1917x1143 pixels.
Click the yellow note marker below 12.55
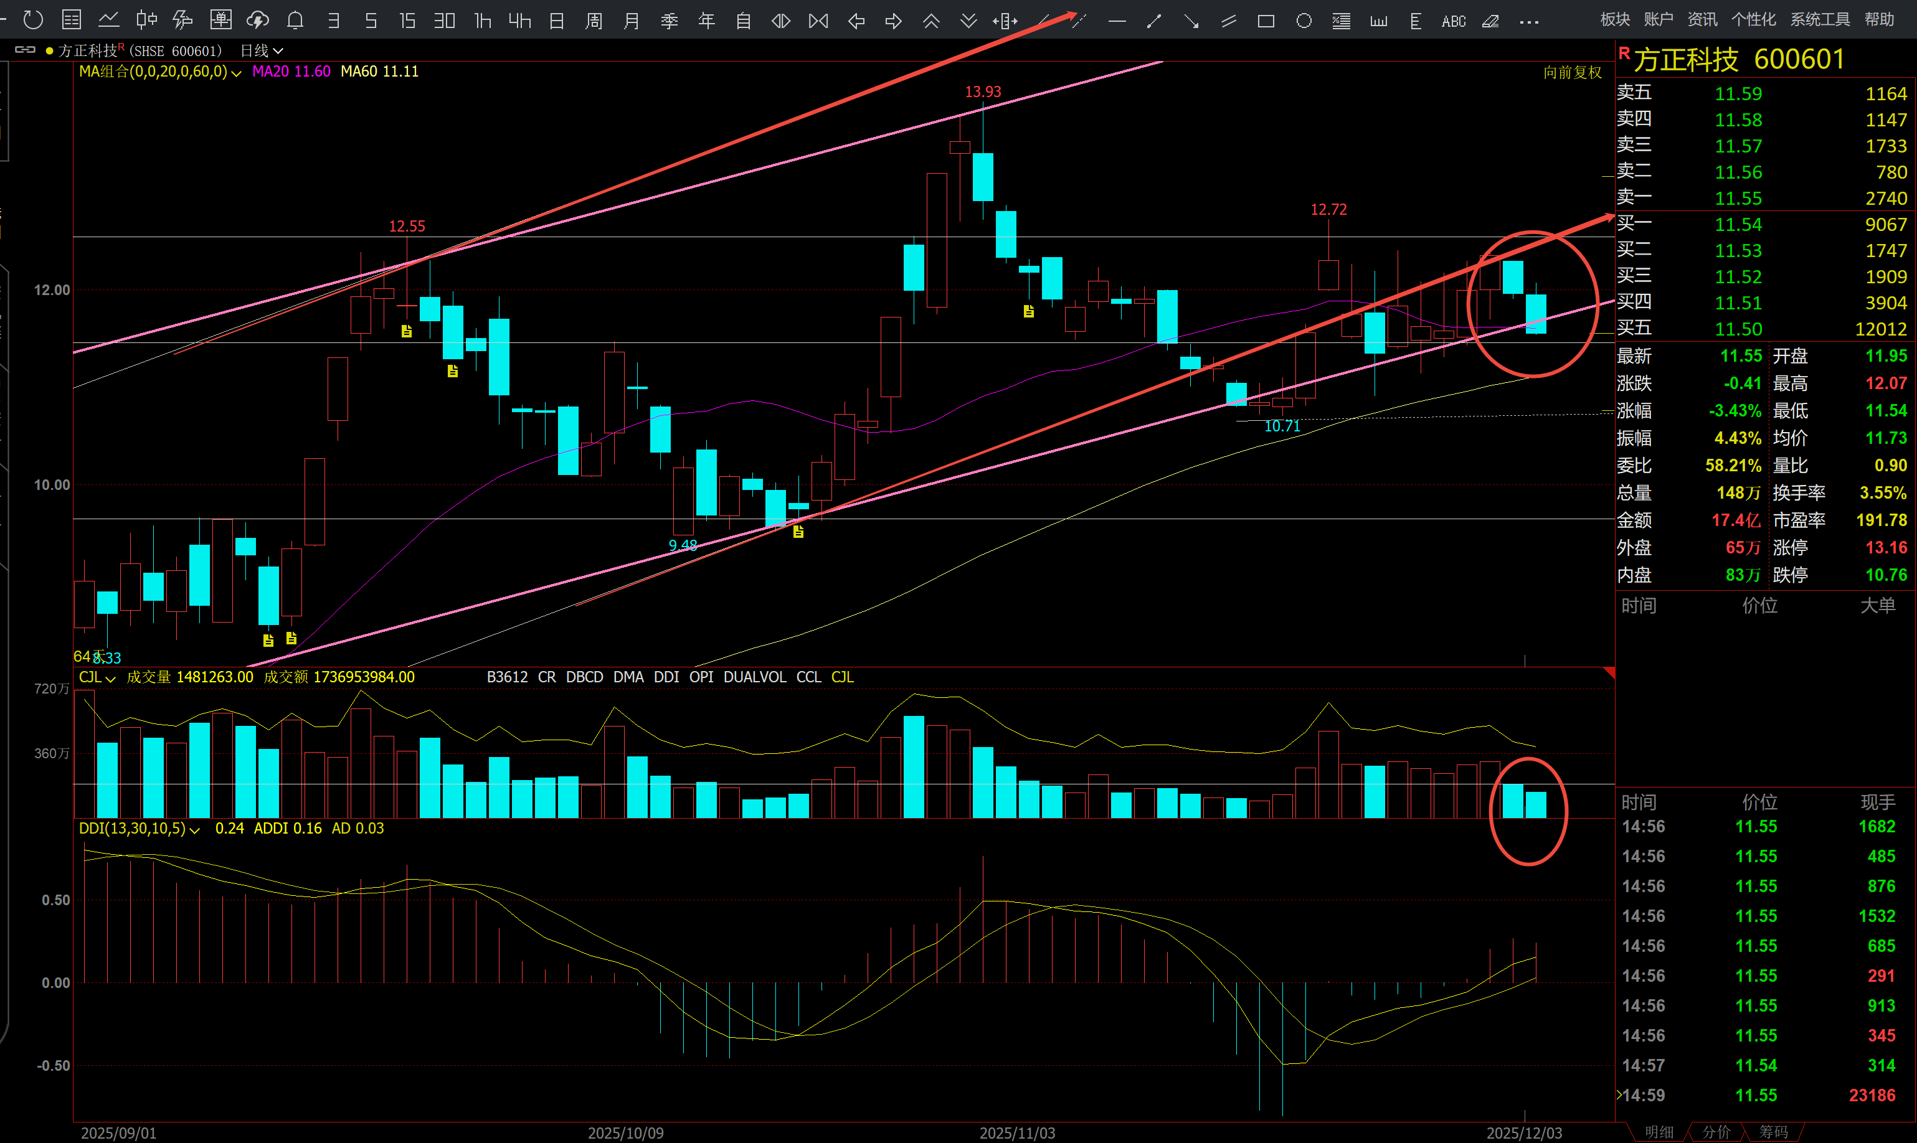[x=407, y=331]
